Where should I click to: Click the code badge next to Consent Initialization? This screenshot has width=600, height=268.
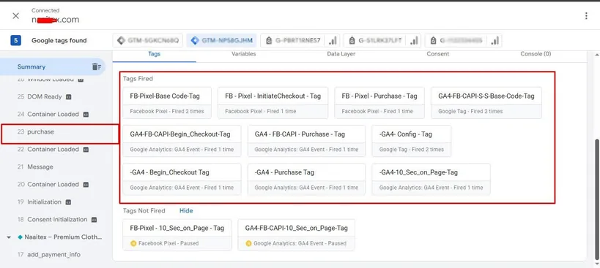[94, 220]
